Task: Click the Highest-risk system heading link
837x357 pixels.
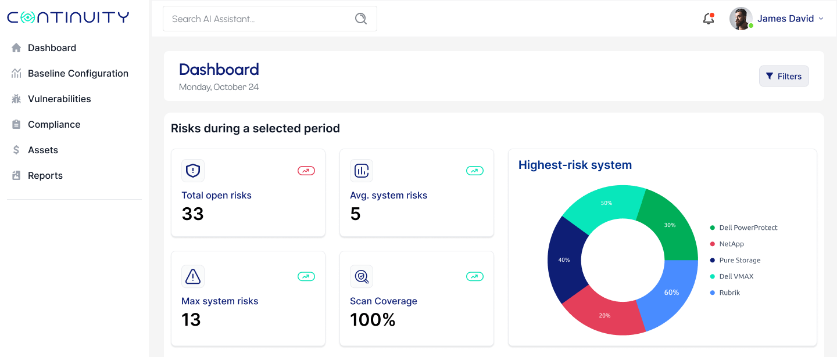Action: pos(574,165)
